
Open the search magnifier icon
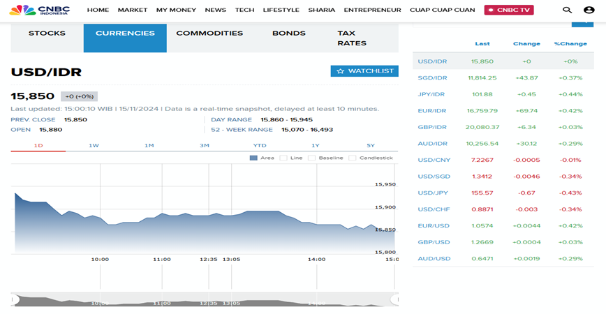pos(567,10)
